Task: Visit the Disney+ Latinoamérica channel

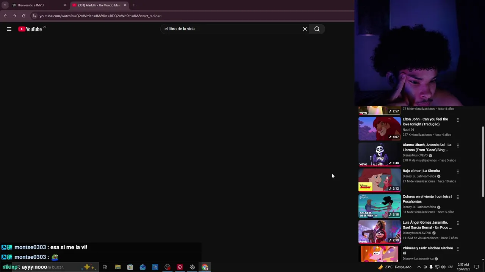Action: [418, 259]
